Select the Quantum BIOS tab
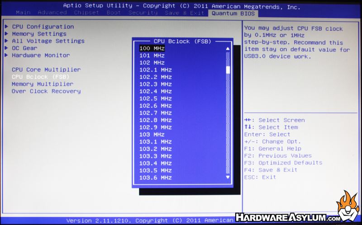 pos(233,14)
